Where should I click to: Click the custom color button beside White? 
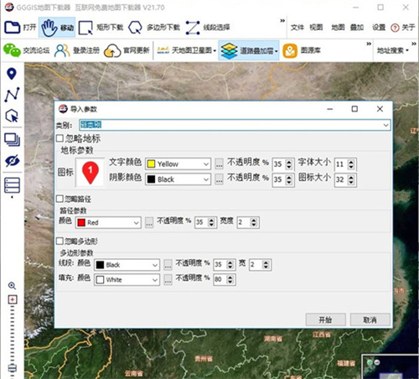click(x=168, y=280)
